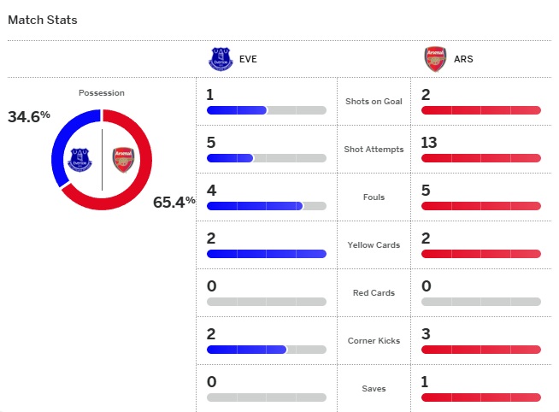Viewport: 559px width, 412px height.
Task: Click Everton's Fouls progress bar
Action: coord(266,206)
